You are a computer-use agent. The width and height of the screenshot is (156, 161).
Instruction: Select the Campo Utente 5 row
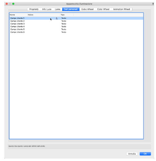coord(76,29)
